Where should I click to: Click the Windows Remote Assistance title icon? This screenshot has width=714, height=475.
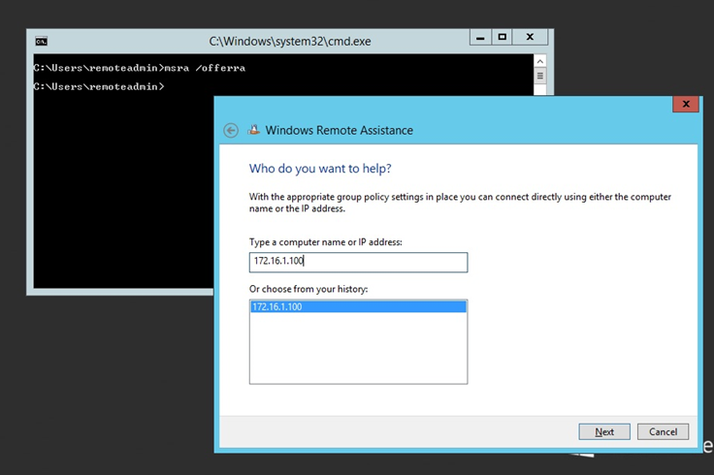(253, 130)
